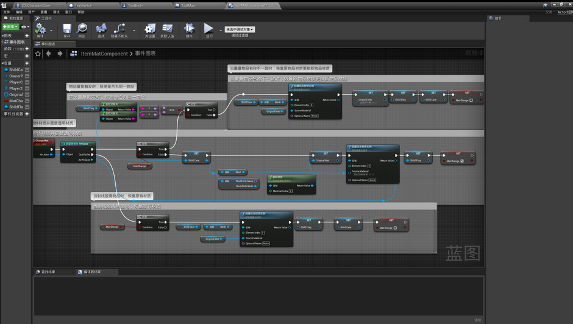Click the Browse (浏览) magnifier icon
Viewport: 573px width, 324px height.
point(82,29)
